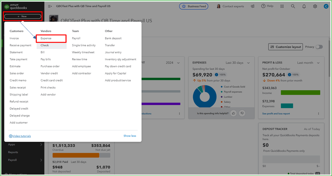Click the Contact experts avatar
332x176 pixels.
(x=219, y=6)
